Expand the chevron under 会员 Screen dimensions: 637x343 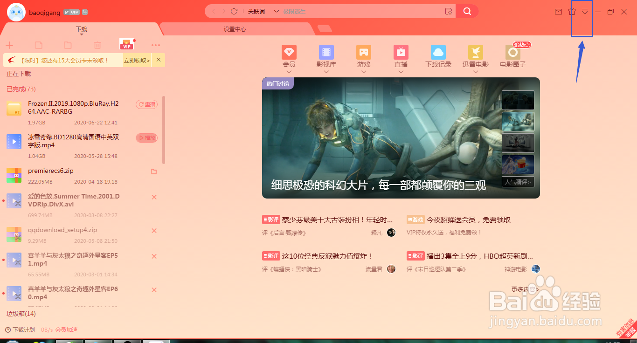click(x=289, y=72)
